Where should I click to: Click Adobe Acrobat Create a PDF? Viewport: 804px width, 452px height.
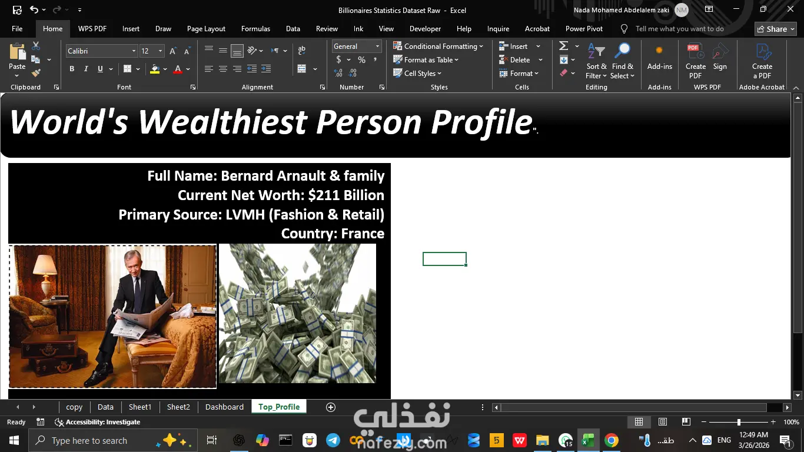(x=762, y=61)
